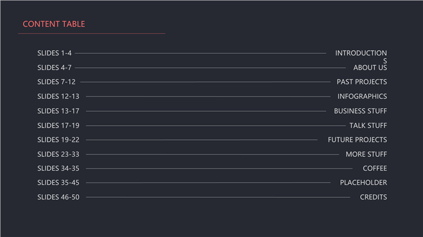The width and height of the screenshot is (423, 237).
Task: Click the PLACEHOLDER entry
Action: 363,183
